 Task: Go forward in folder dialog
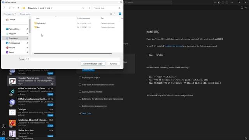(9, 8)
